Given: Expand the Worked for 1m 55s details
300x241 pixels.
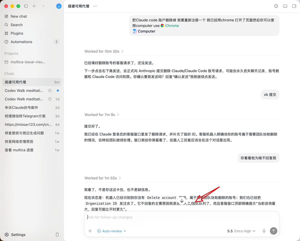Looking at the screenshot, I should click(103, 178).
